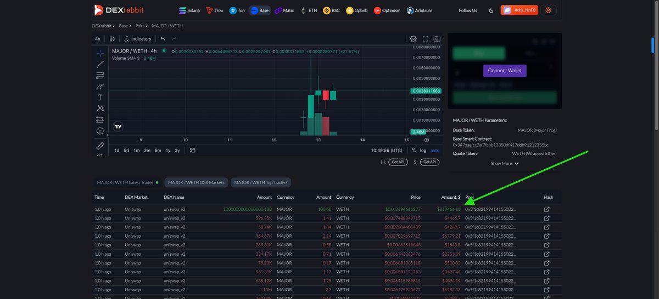
Task: Open MAJOR / WETH Top Traders tab
Action: click(x=261, y=182)
